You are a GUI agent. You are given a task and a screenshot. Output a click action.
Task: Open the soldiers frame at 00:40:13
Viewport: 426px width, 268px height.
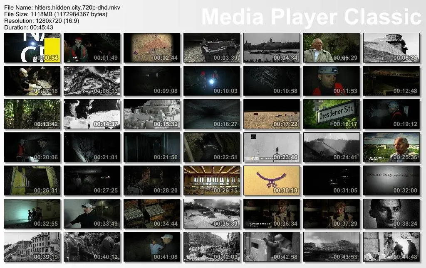pos(92,247)
